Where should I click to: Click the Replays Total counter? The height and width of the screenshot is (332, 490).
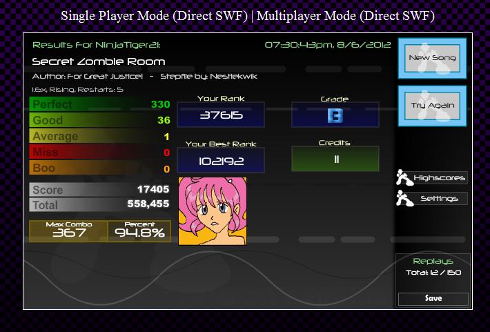(x=433, y=272)
